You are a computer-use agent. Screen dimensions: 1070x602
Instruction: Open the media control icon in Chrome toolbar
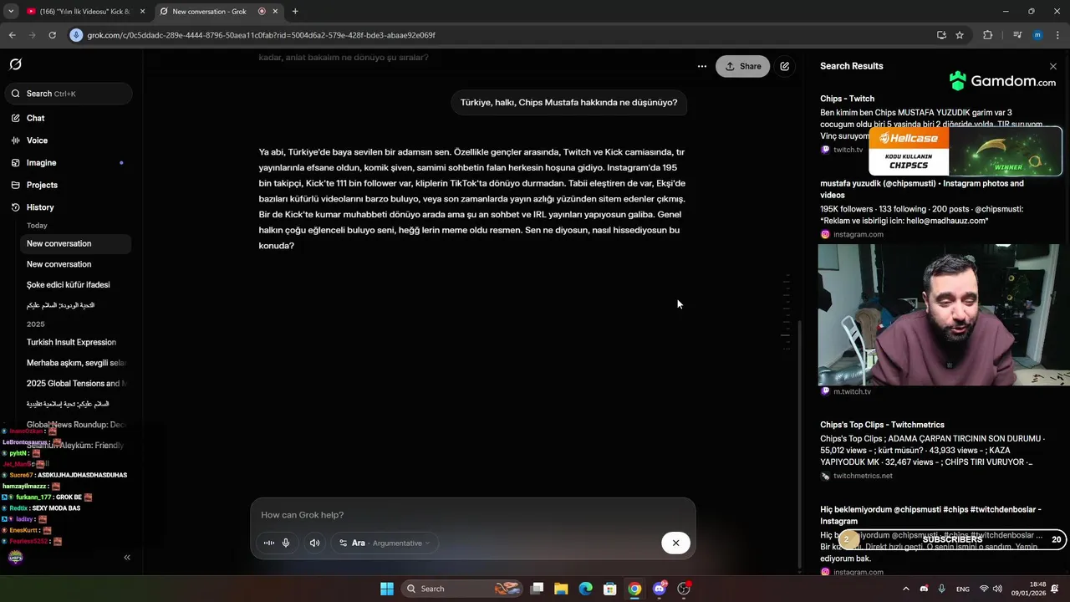pos(1016,35)
